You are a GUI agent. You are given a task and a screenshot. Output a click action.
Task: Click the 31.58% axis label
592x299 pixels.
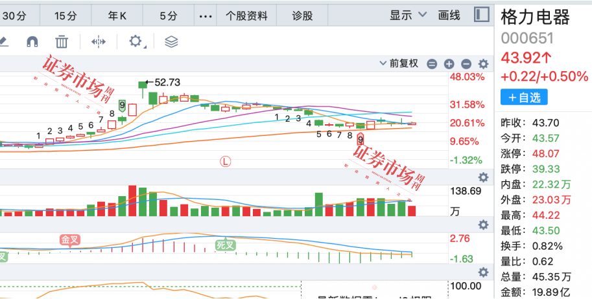[x=467, y=104]
